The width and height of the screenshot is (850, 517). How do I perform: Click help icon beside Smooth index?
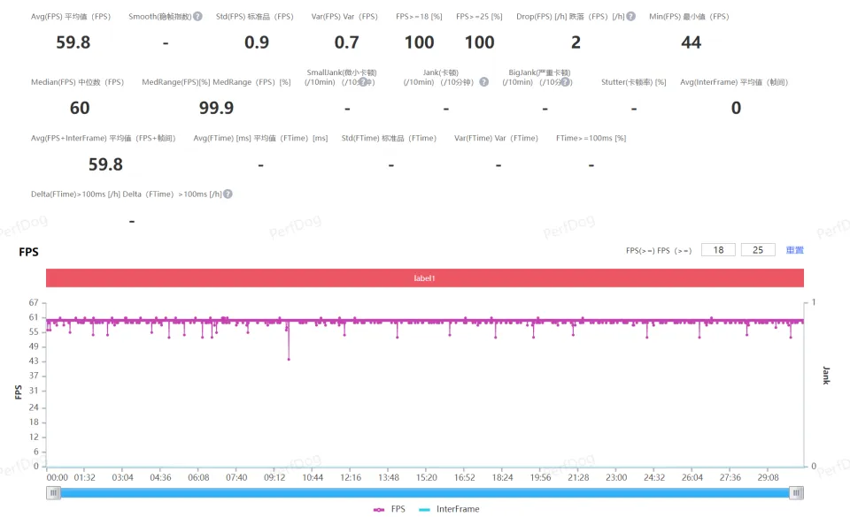click(x=197, y=17)
